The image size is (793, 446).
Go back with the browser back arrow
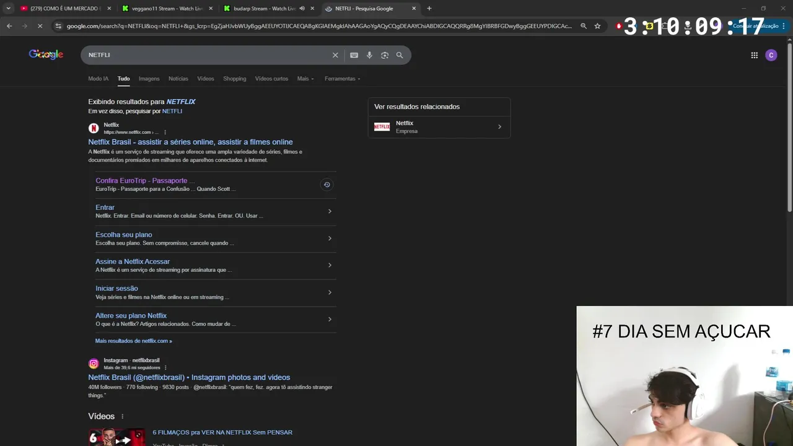(x=9, y=26)
